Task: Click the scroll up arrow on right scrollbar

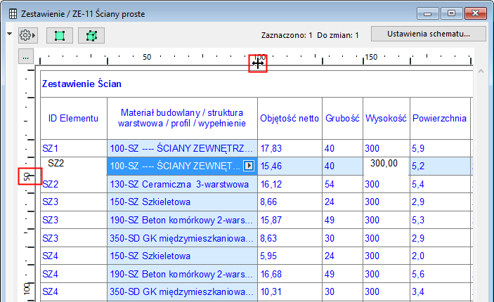Action: 481,72
